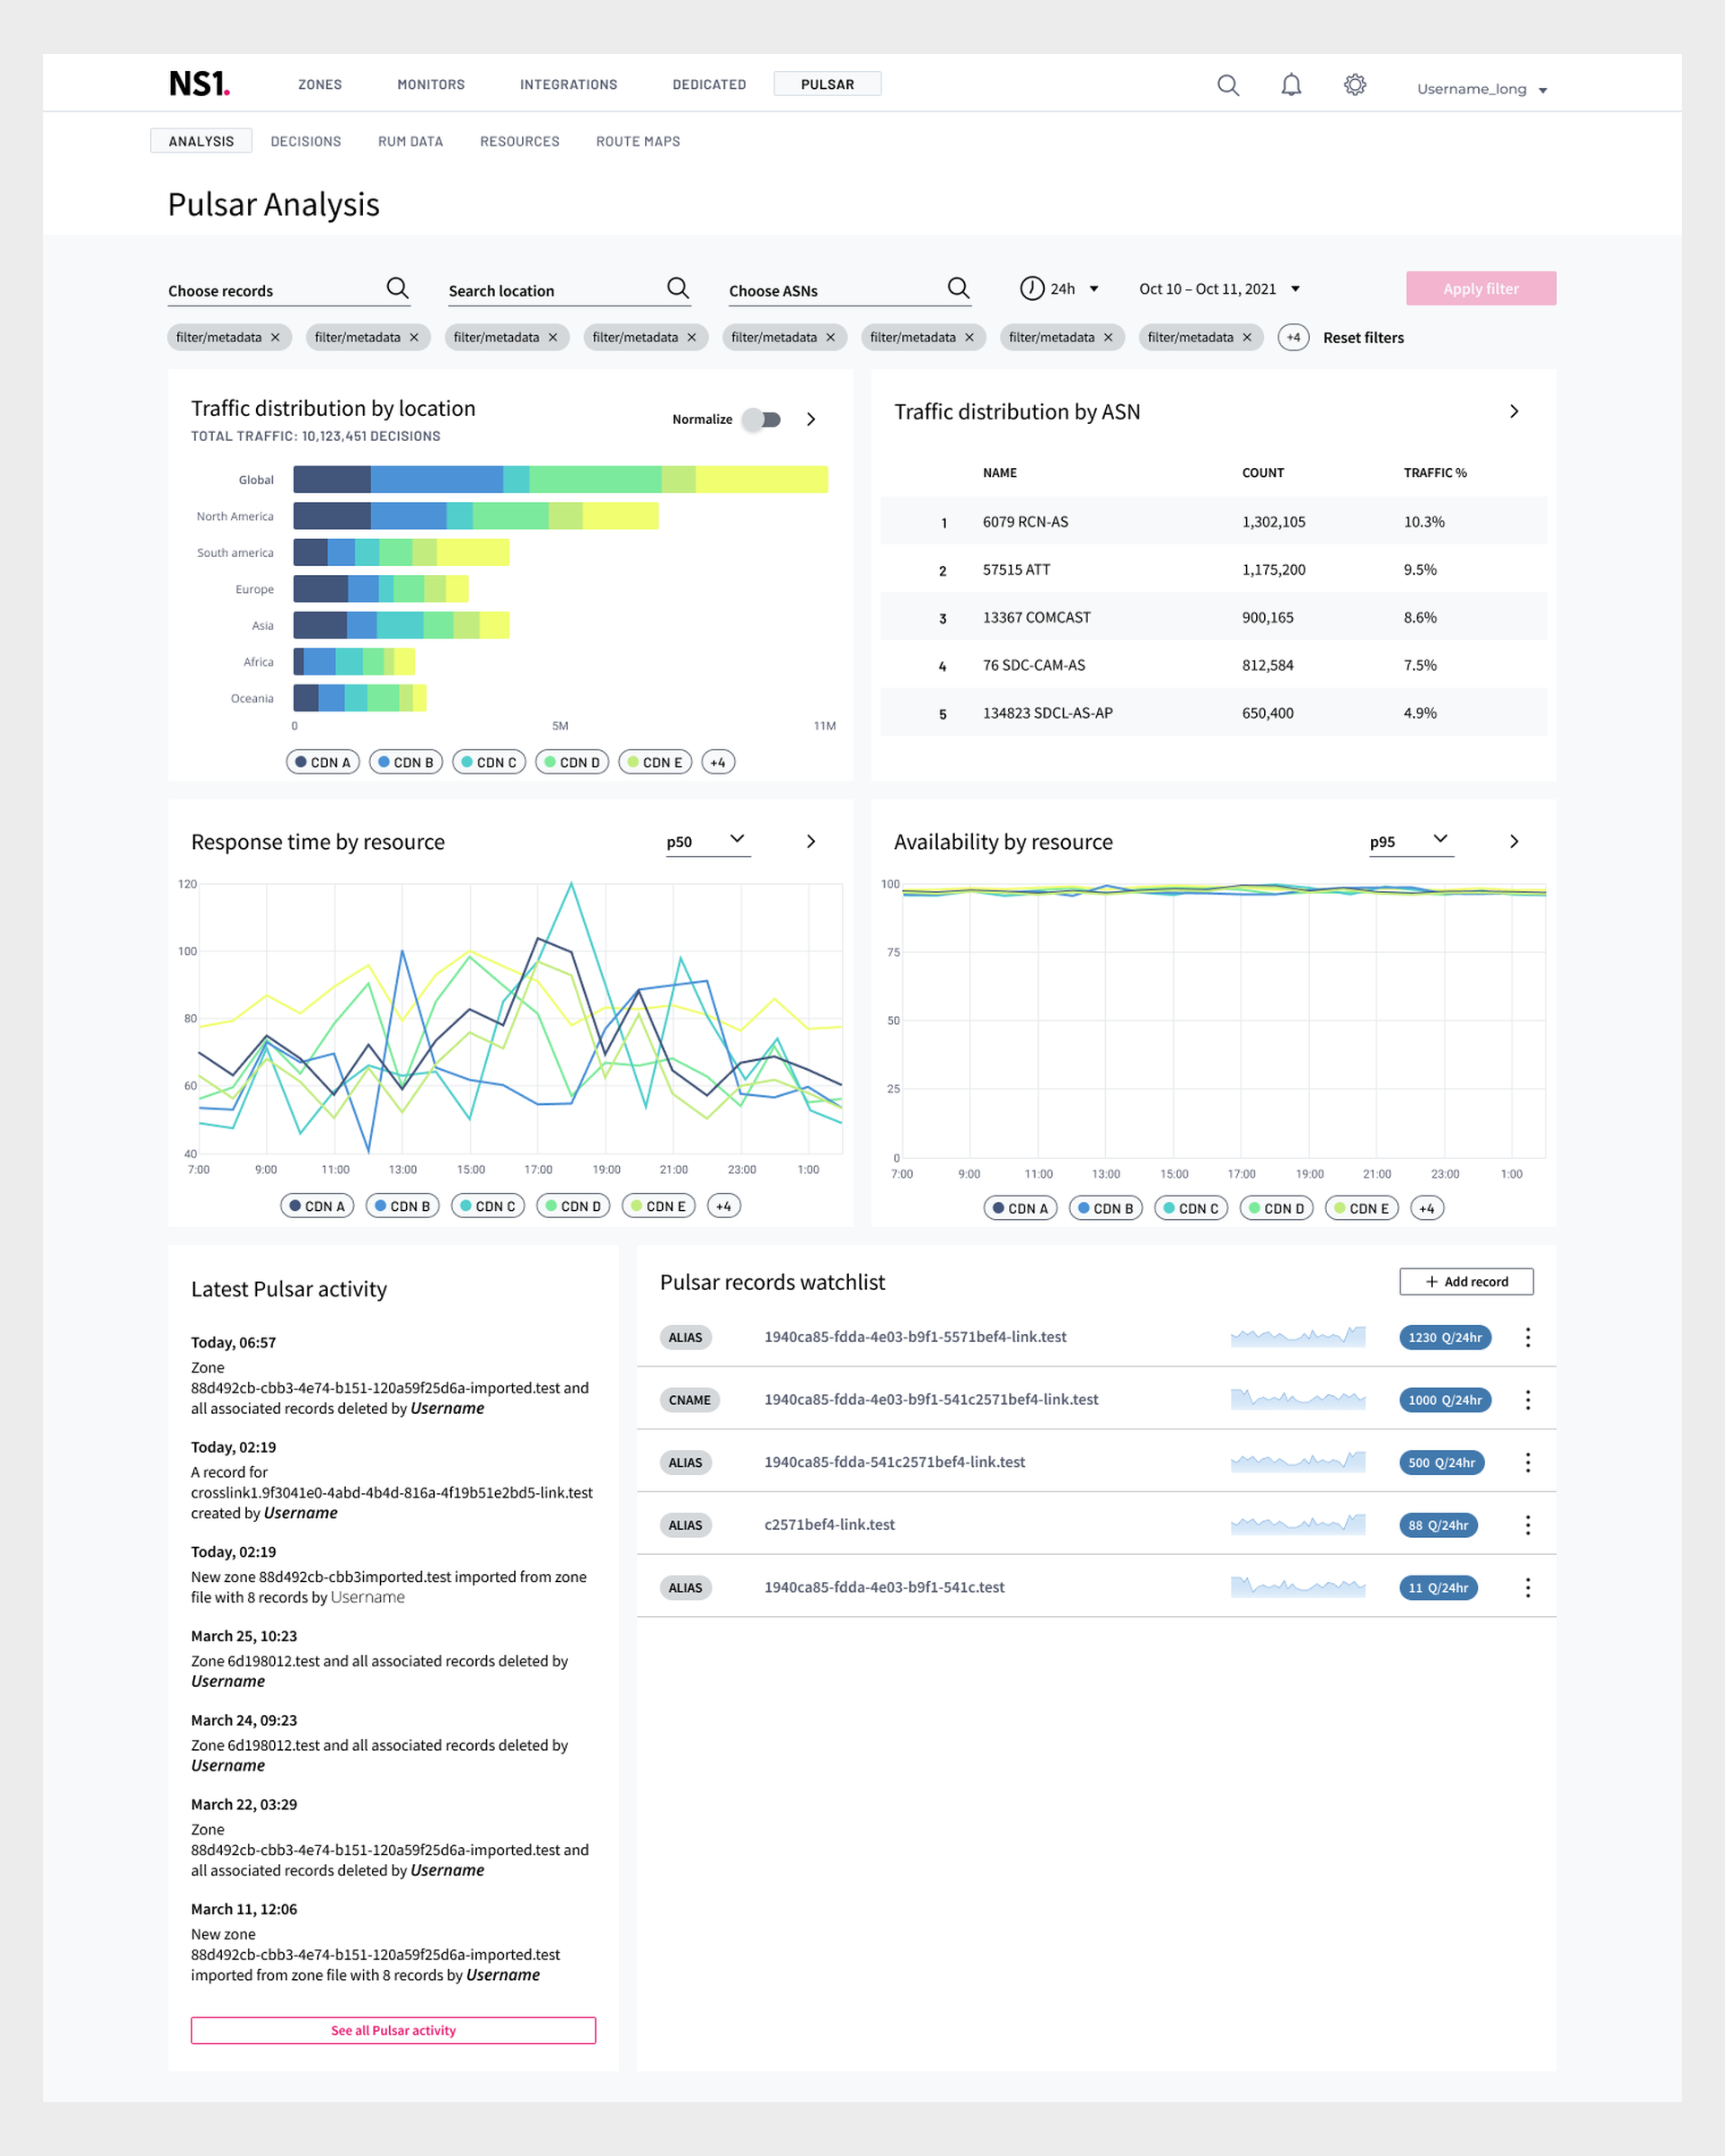Open kebab menu for c2571bef4-link.test
The height and width of the screenshot is (2156, 1725).
coord(1528,1525)
